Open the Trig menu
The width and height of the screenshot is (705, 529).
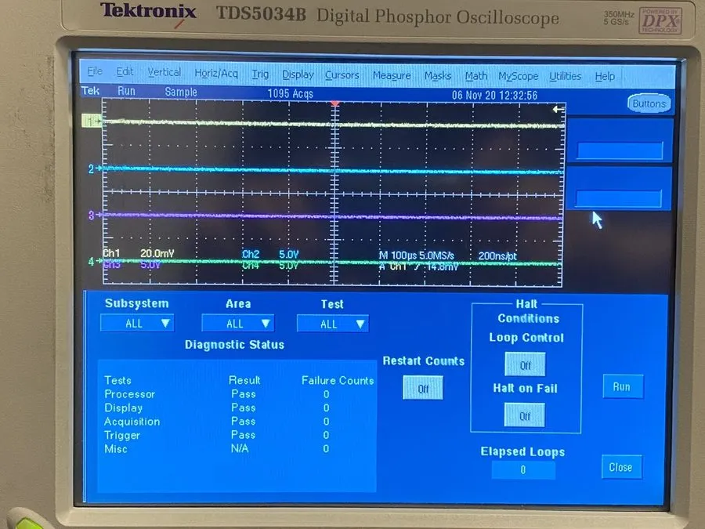[x=260, y=74]
